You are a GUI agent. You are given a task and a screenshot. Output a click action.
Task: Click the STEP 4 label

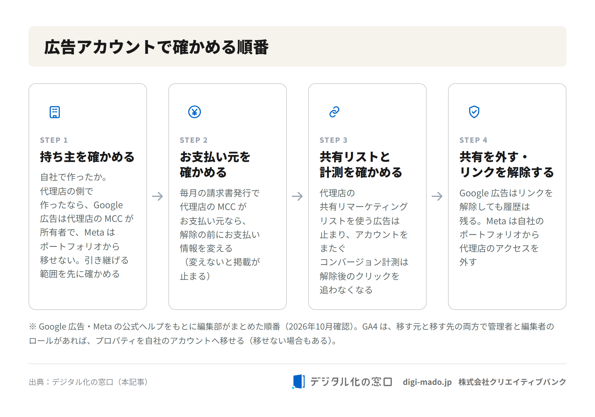(x=473, y=140)
